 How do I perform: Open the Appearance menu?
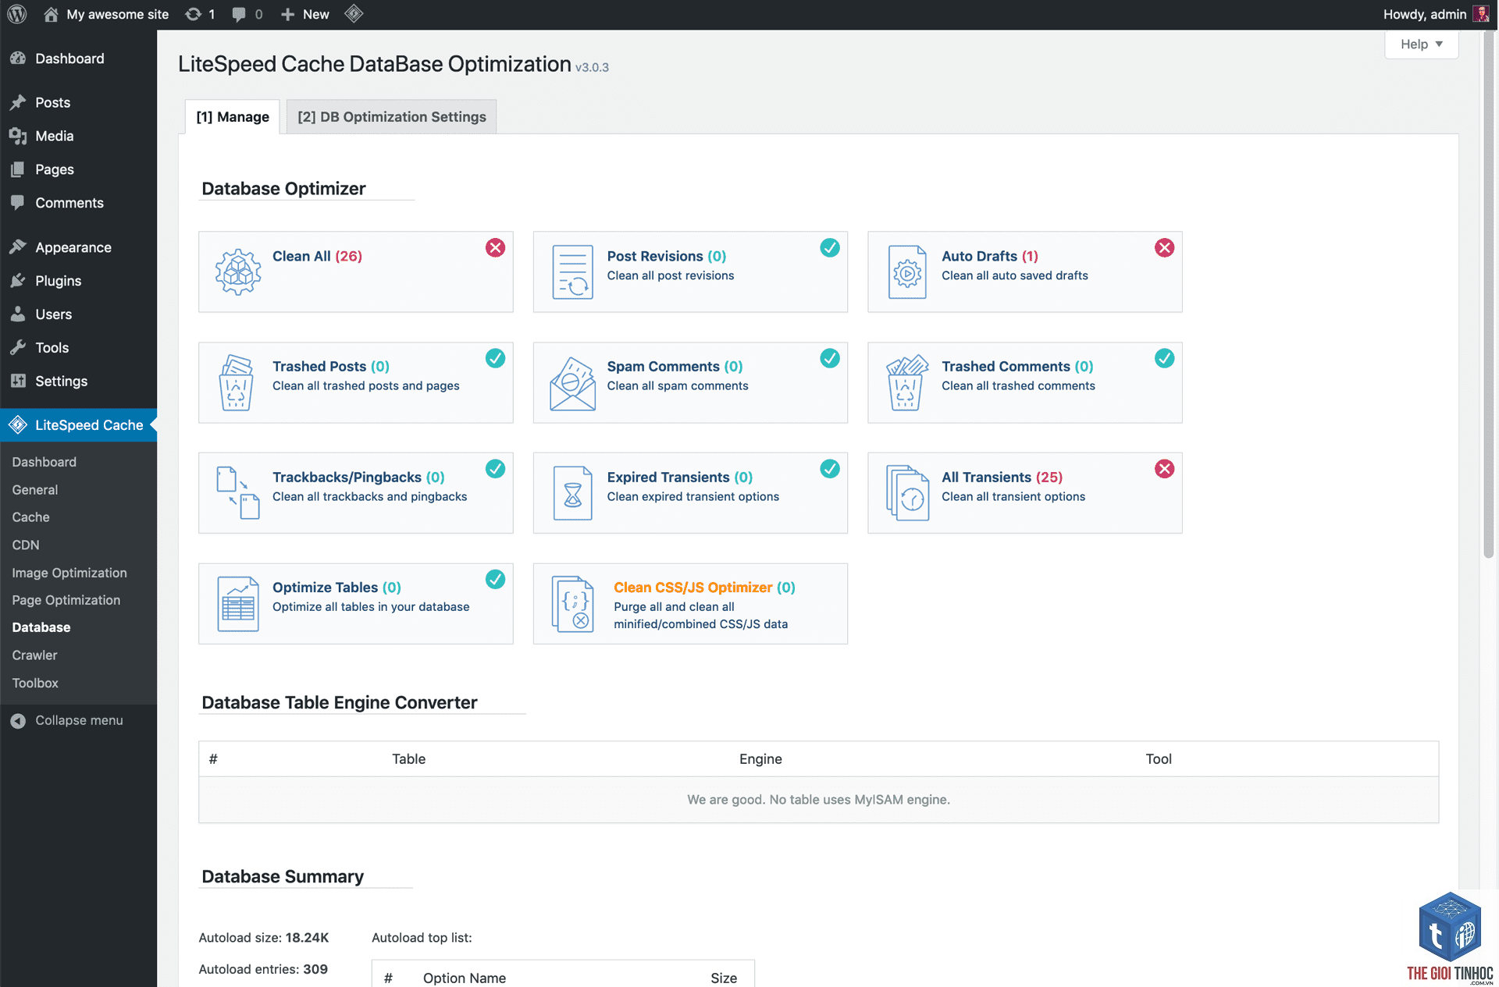[x=78, y=247]
